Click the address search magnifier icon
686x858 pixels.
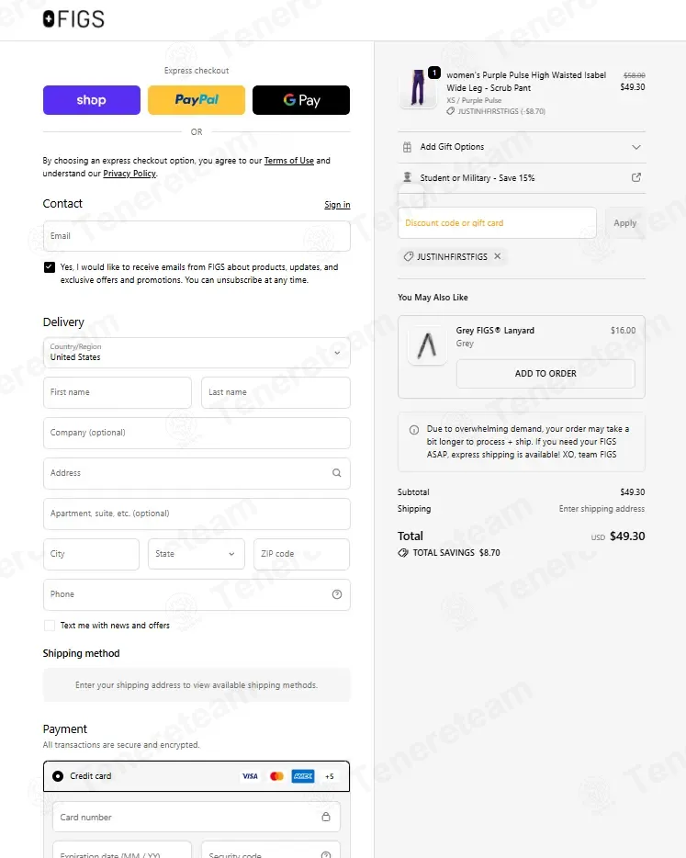click(337, 473)
